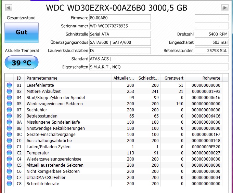The height and width of the screenshot is (193, 233).
Task: Select the UltraDMA-CRC-Fehler parameter name
Action: pos(46,178)
